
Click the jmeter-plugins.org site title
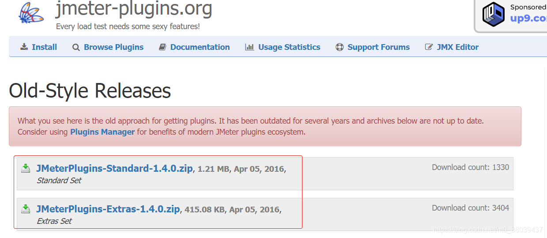coord(134,8)
